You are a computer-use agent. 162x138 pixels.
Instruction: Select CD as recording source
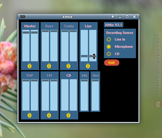click(109, 54)
